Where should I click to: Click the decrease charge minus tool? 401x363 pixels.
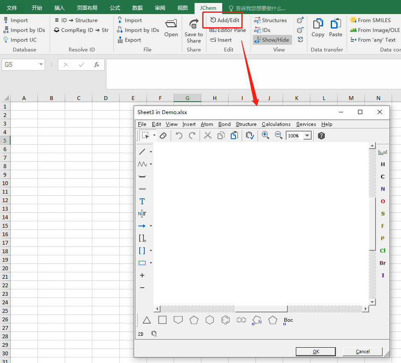142,288
